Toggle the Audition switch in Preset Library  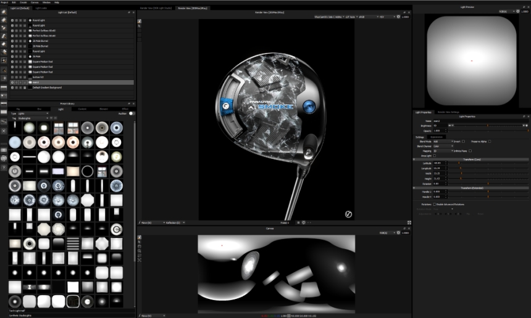click(131, 113)
